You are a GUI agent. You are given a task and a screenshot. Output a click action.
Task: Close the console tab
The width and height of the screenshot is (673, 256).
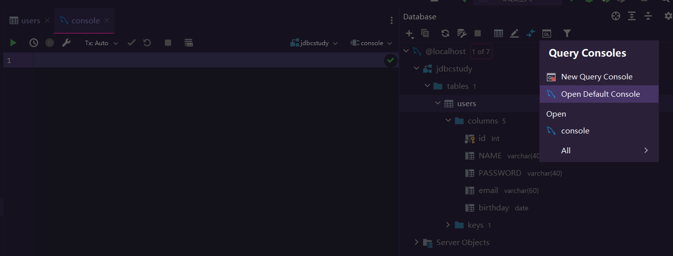tap(108, 21)
